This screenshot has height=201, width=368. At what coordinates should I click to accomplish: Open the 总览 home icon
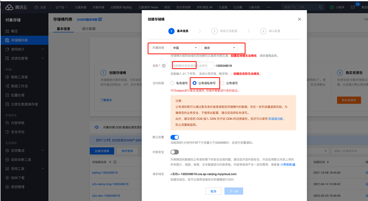37,7
